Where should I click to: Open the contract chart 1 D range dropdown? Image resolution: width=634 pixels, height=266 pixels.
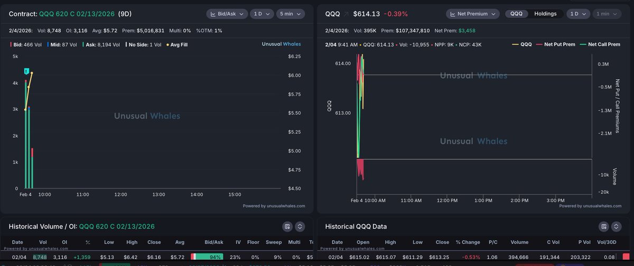tap(261, 14)
